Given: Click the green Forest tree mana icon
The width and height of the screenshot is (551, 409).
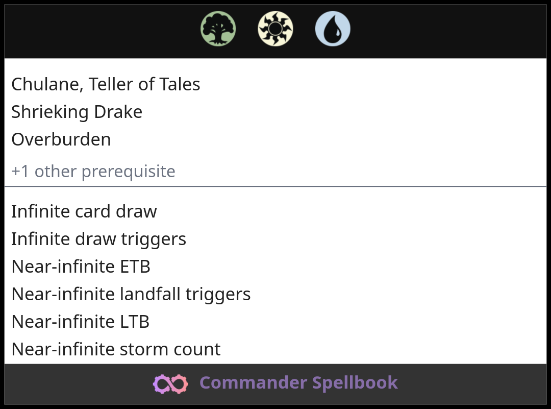Looking at the screenshot, I should tap(218, 29).
